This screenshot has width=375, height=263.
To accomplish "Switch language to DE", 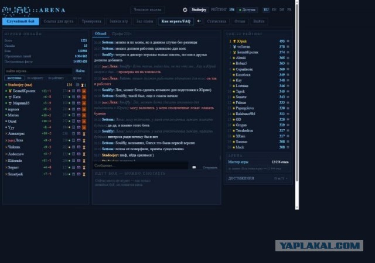I will tap(282, 10).
